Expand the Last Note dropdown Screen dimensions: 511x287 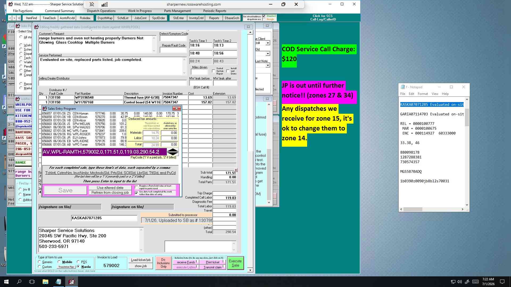268,65
